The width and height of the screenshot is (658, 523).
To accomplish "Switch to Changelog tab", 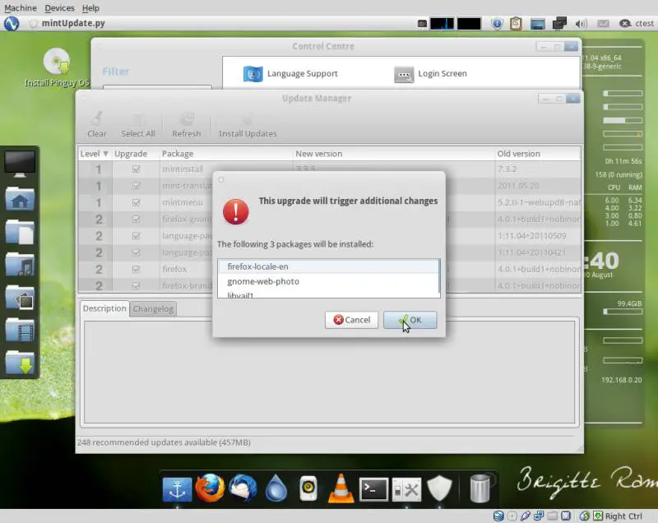I will [x=153, y=309].
